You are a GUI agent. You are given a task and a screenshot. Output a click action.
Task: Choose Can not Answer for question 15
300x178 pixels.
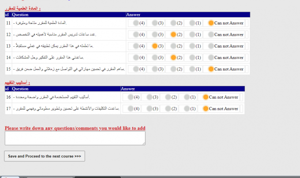[x=211, y=69]
